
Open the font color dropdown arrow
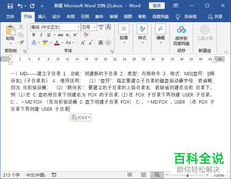pos(62,43)
